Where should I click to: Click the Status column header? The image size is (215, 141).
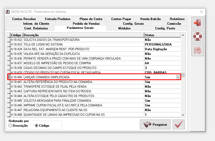click(162, 35)
